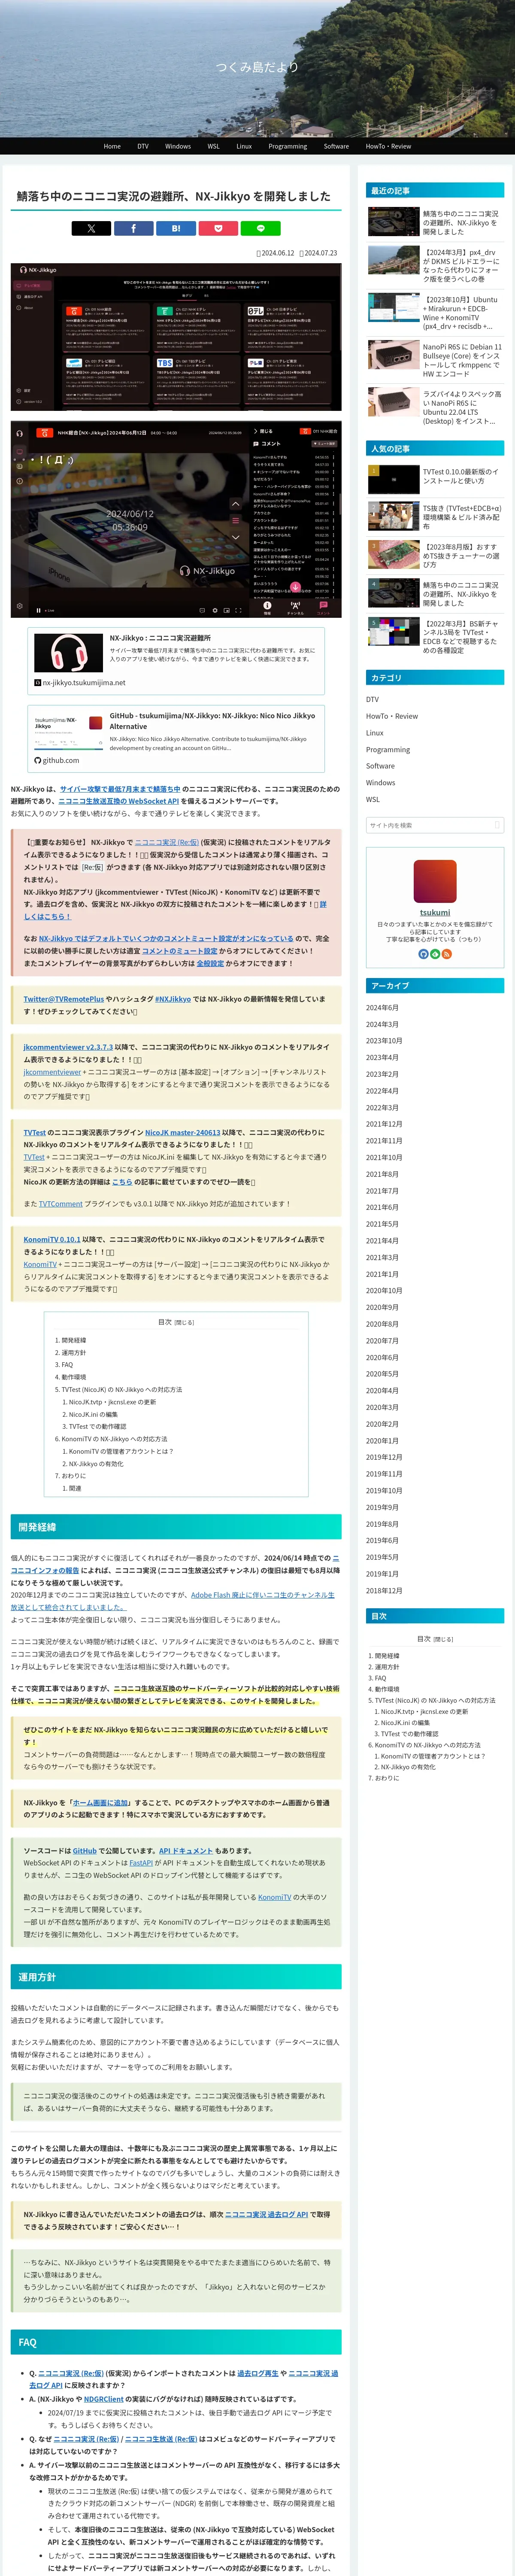Open the 2024年6月 archive
Viewport: 515px width, 2576px height.
[382, 1008]
